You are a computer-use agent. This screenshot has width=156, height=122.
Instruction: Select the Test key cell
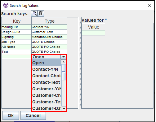[x=16, y=52]
